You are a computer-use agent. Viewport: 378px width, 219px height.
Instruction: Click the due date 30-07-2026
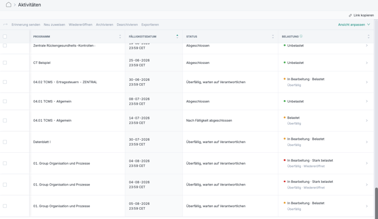139,140
